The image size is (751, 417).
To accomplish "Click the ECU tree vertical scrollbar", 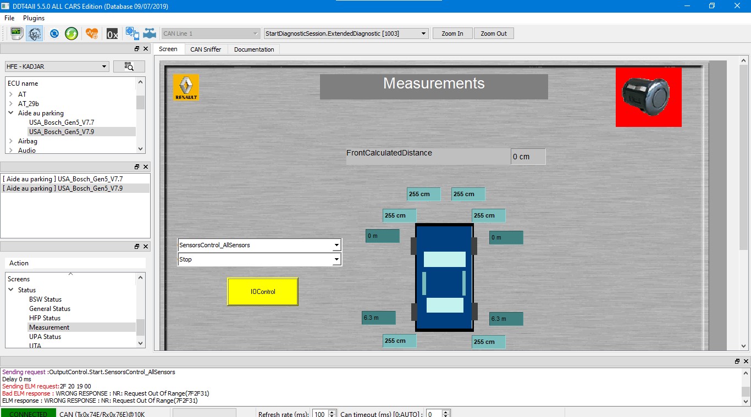I will pyautogui.click(x=141, y=115).
